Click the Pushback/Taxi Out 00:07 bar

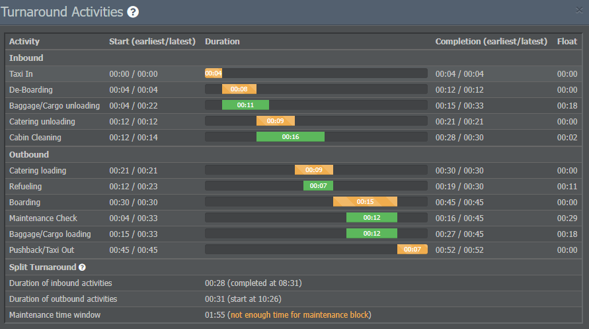point(412,250)
